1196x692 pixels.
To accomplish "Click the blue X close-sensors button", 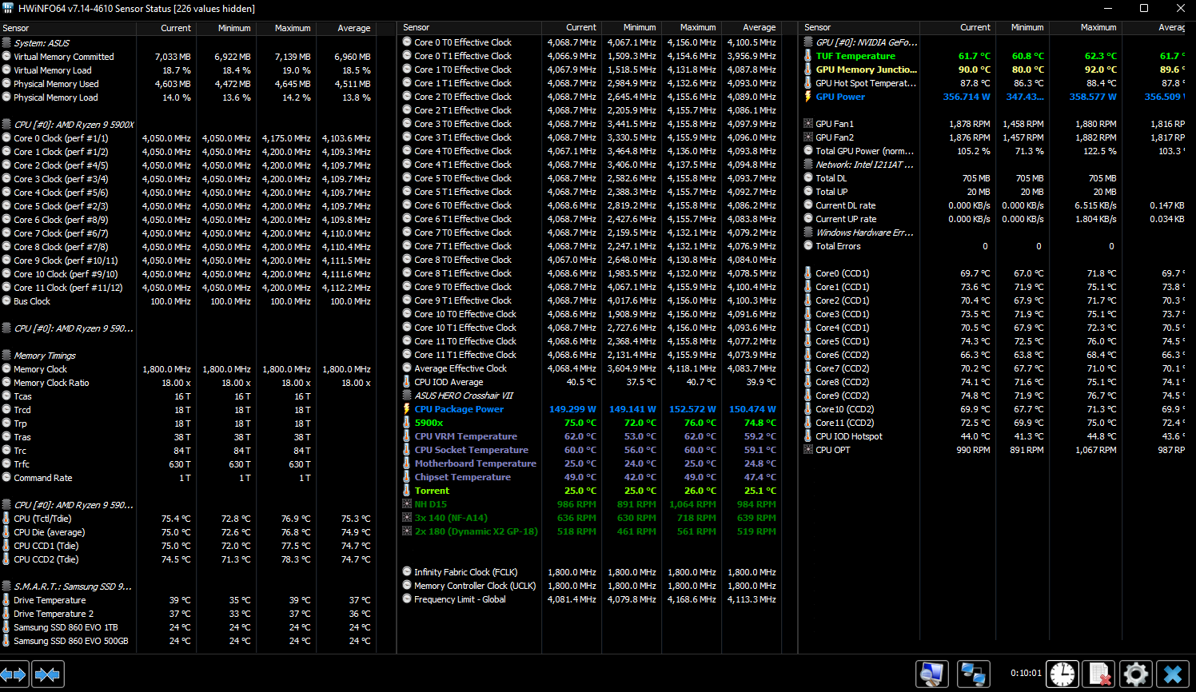I will pos(1173,674).
